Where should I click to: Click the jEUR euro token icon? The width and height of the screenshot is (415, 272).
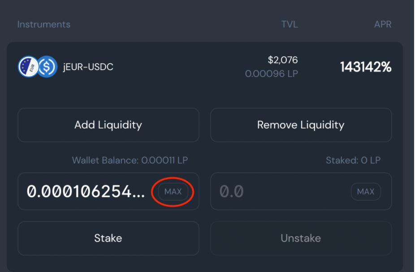(28, 67)
